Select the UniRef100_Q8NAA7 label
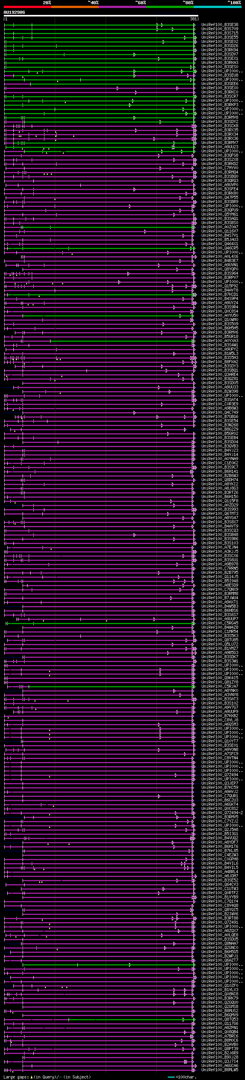The width and height of the screenshot is (245, 1080). (220, 944)
